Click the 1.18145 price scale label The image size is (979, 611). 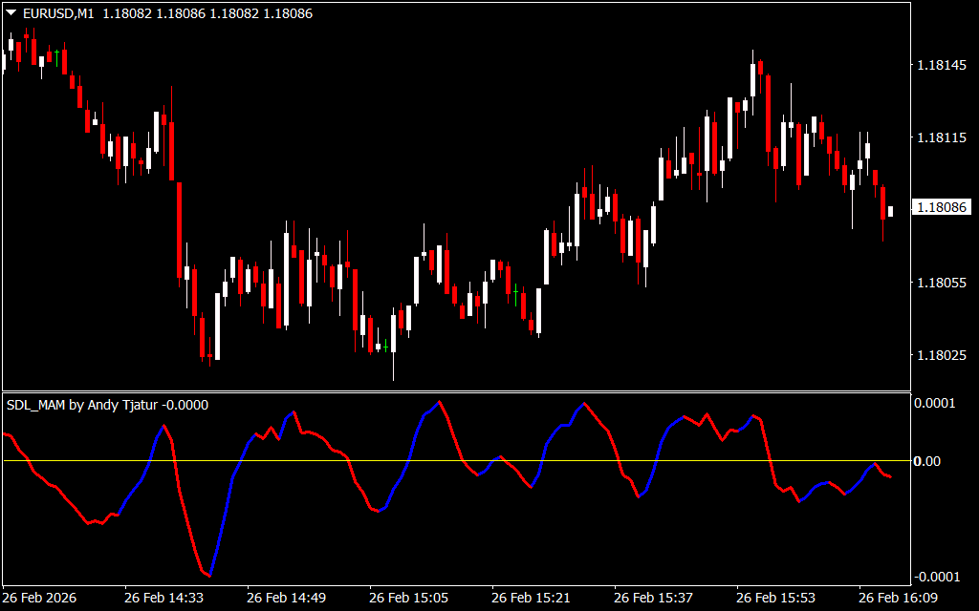(941, 66)
